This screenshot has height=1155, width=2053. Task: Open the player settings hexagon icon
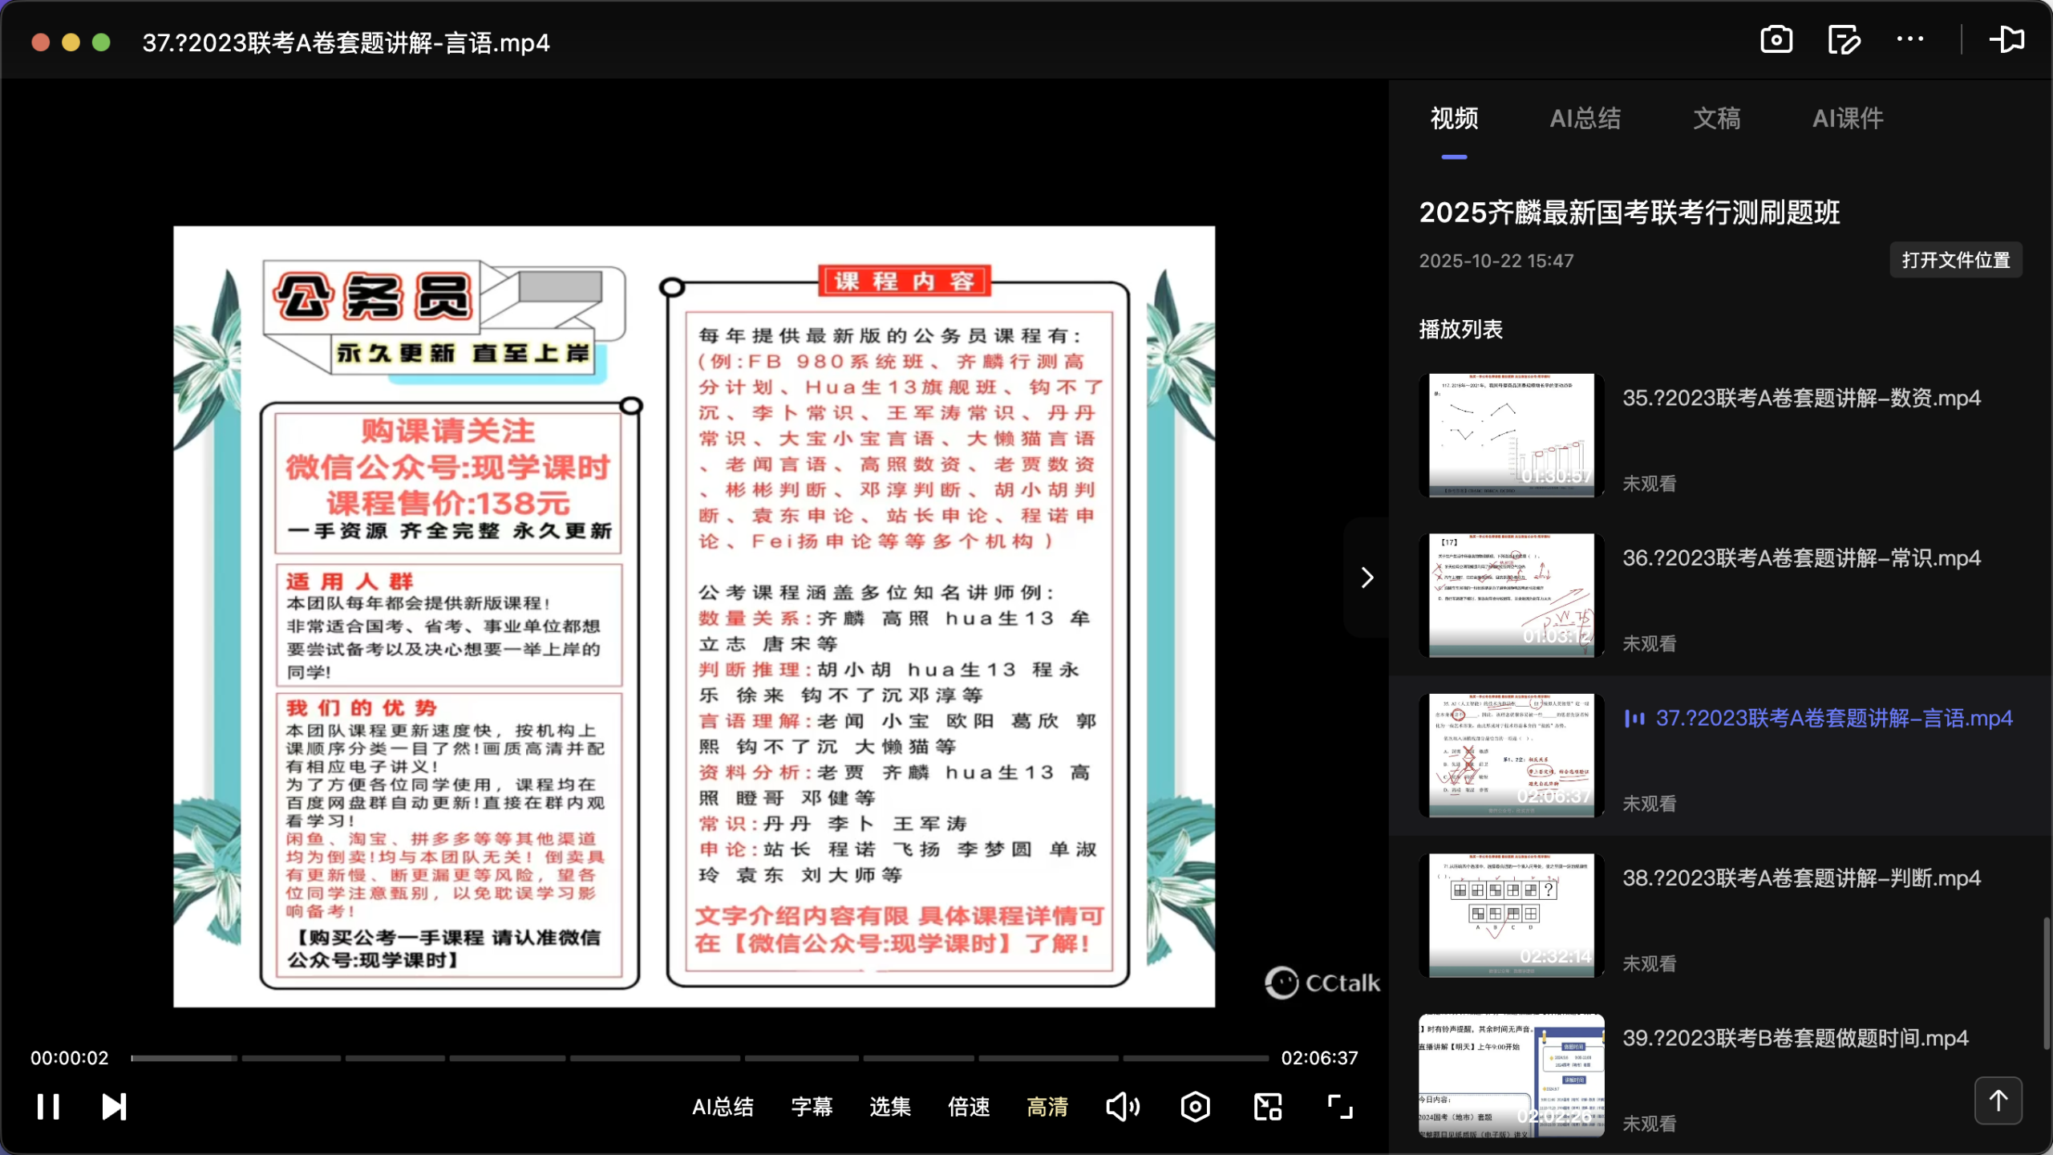point(1195,1106)
